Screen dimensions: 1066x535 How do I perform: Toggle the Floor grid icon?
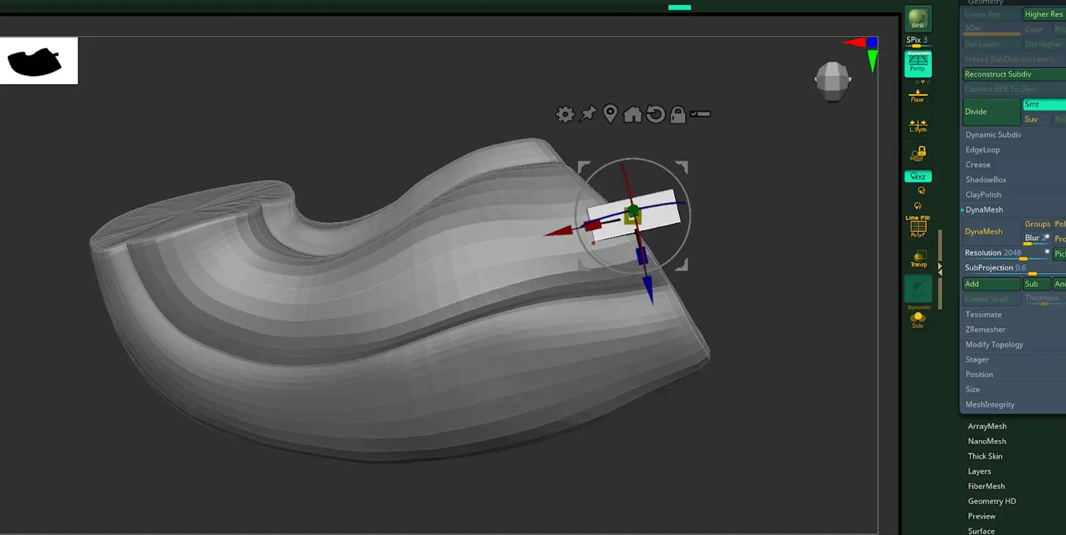pos(918,96)
